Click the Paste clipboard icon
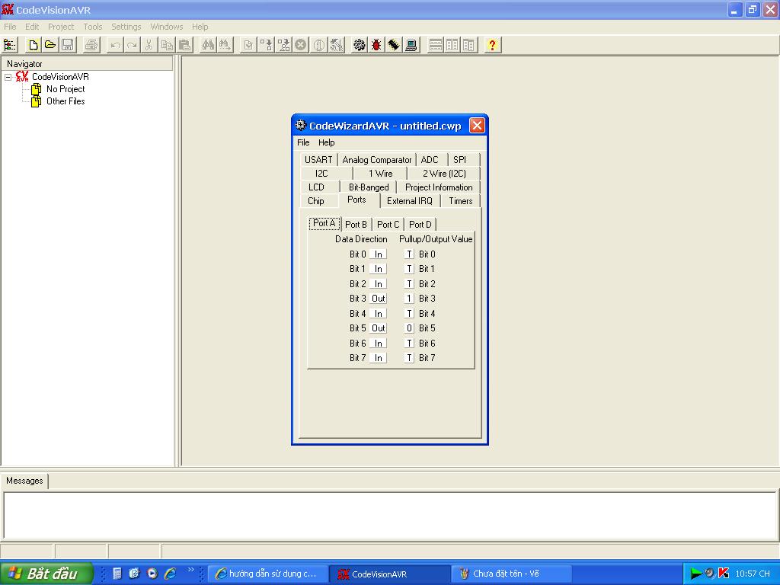The height and width of the screenshot is (585, 780). pos(184,45)
